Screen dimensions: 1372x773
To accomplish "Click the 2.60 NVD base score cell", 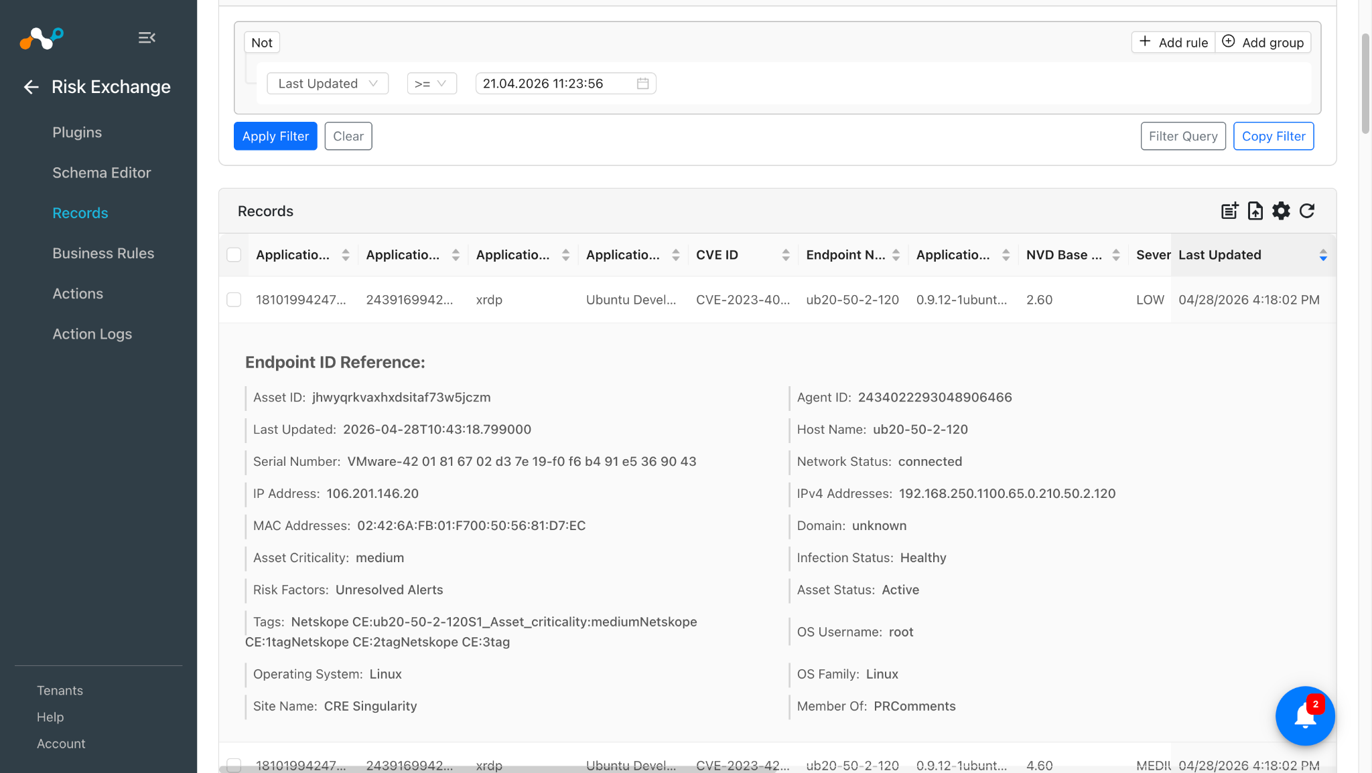I will pyautogui.click(x=1039, y=300).
